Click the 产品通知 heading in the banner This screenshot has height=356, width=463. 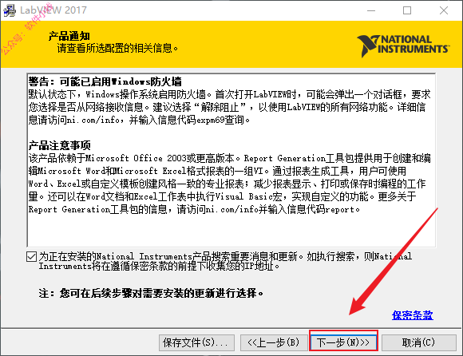(x=69, y=36)
